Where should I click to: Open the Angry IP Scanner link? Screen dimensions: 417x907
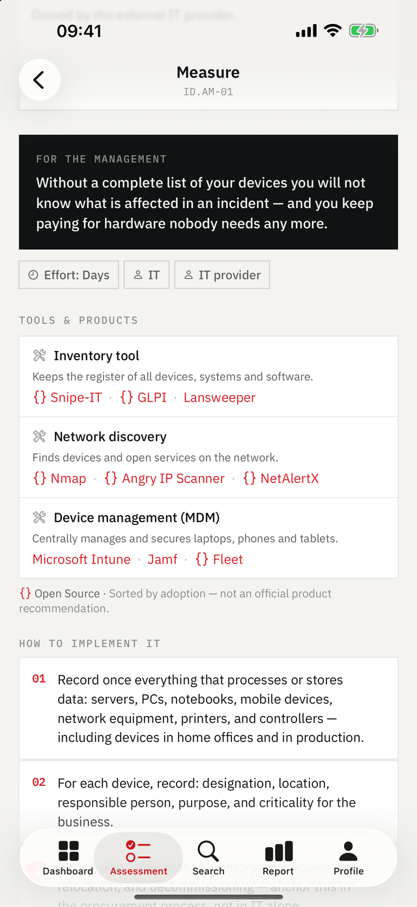click(164, 478)
